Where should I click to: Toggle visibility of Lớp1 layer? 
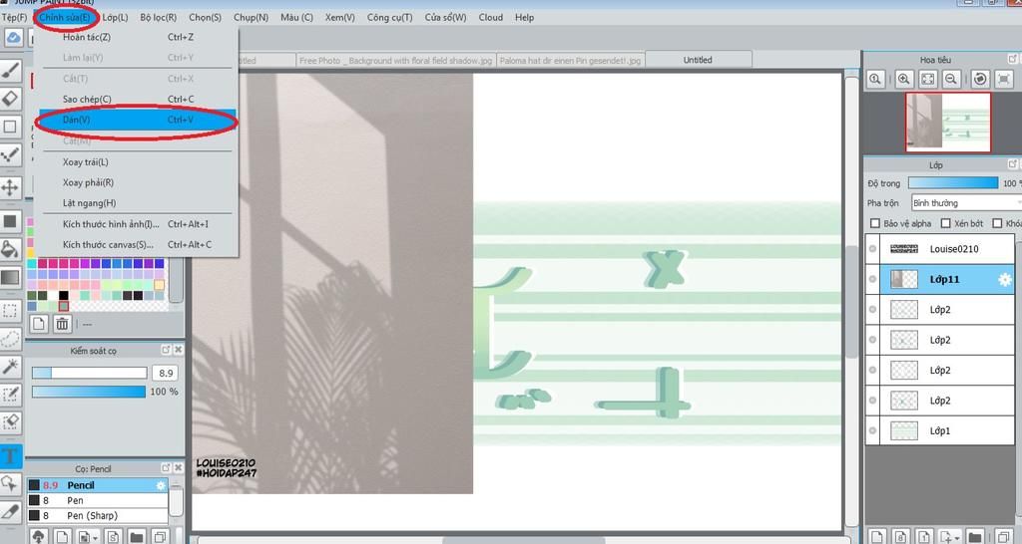pyautogui.click(x=873, y=431)
